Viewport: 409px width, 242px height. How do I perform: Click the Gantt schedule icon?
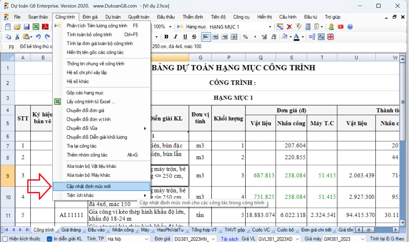click(x=280, y=27)
